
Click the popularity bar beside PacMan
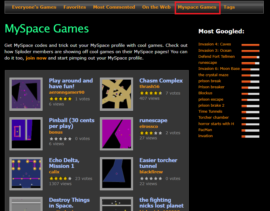point(250,131)
